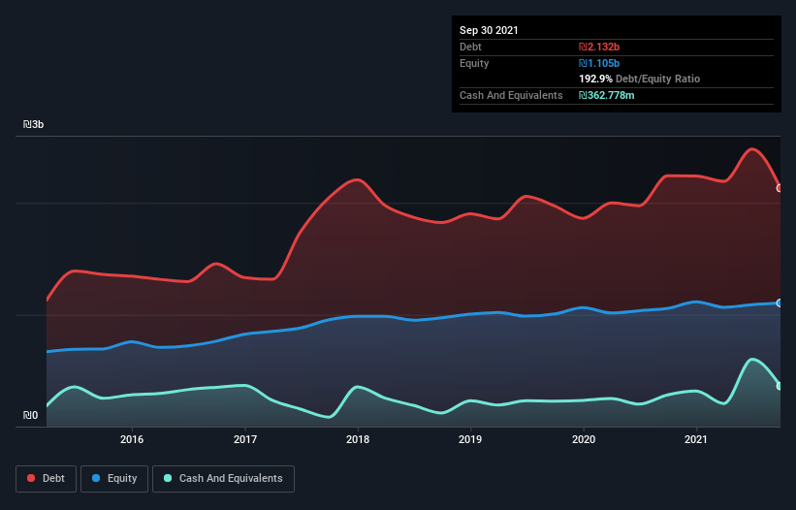Click the teal Cash endpoint marker
The height and width of the screenshot is (510, 796).
(x=780, y=386)
